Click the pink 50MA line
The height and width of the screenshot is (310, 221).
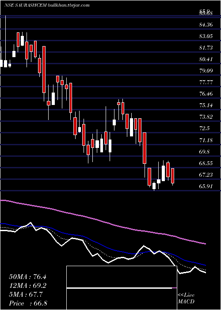(x=103, y=221)
